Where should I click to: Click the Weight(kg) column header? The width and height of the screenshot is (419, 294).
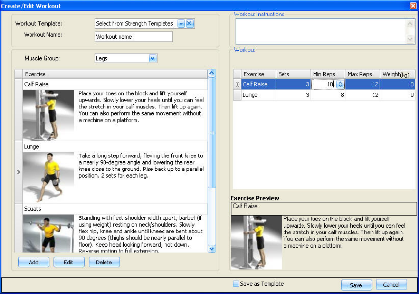pos(397,74)
